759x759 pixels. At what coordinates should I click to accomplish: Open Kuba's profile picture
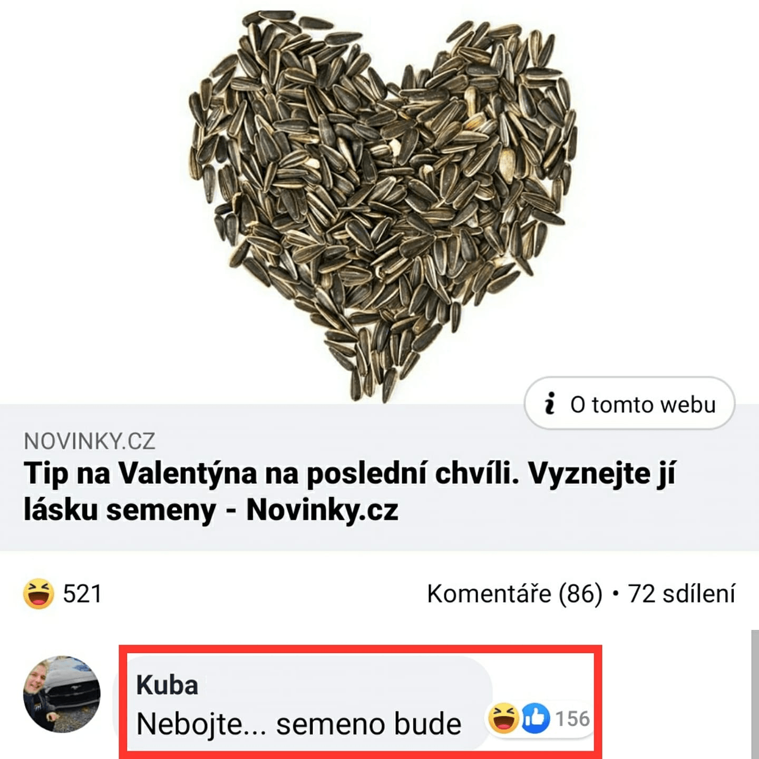[x=62, y=694]
